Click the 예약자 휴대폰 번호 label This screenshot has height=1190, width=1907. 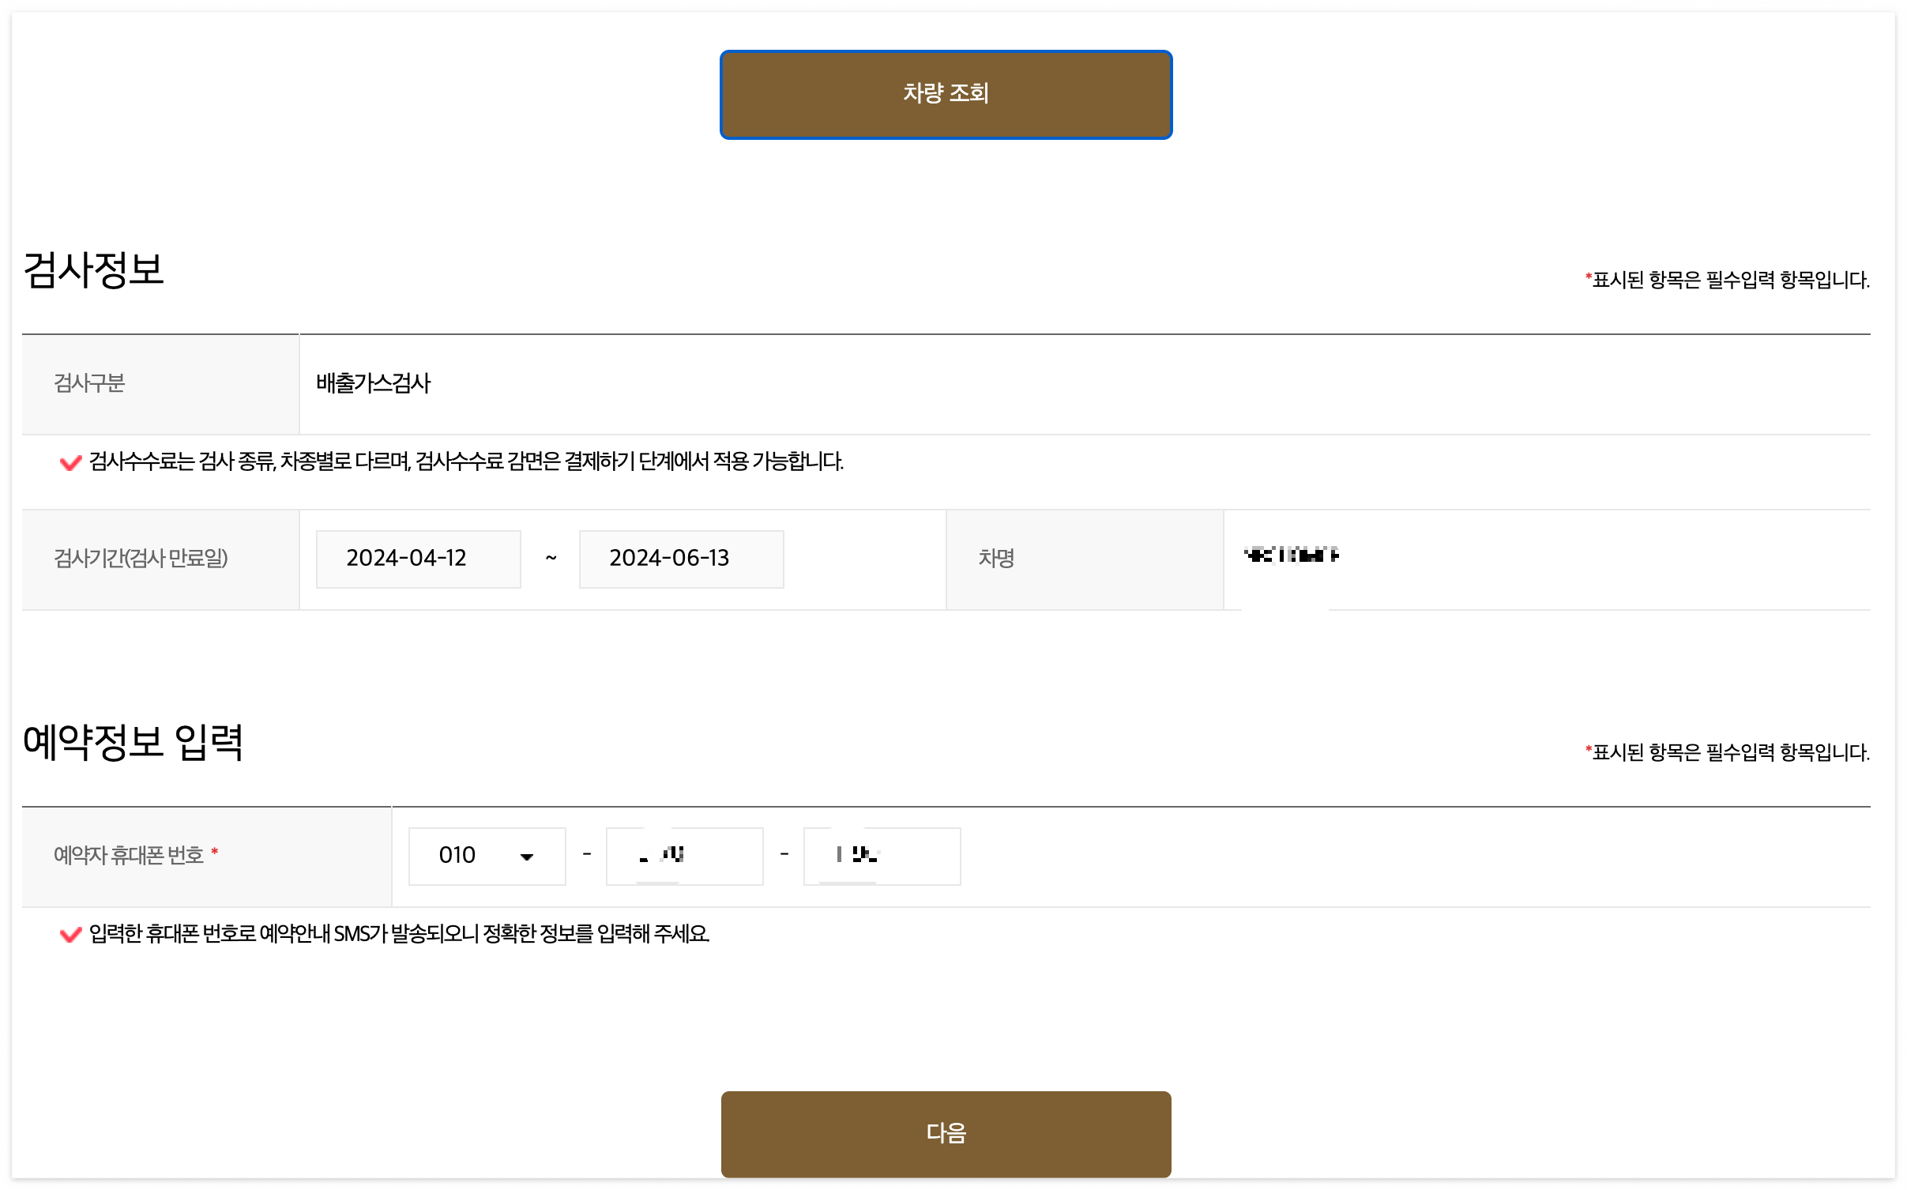(x=129, y=855)
